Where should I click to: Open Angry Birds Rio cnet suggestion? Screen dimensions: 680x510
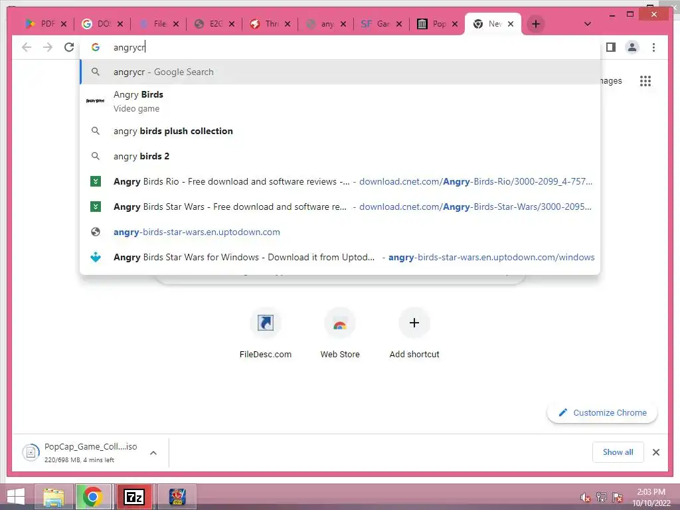(x=341, y=181)
